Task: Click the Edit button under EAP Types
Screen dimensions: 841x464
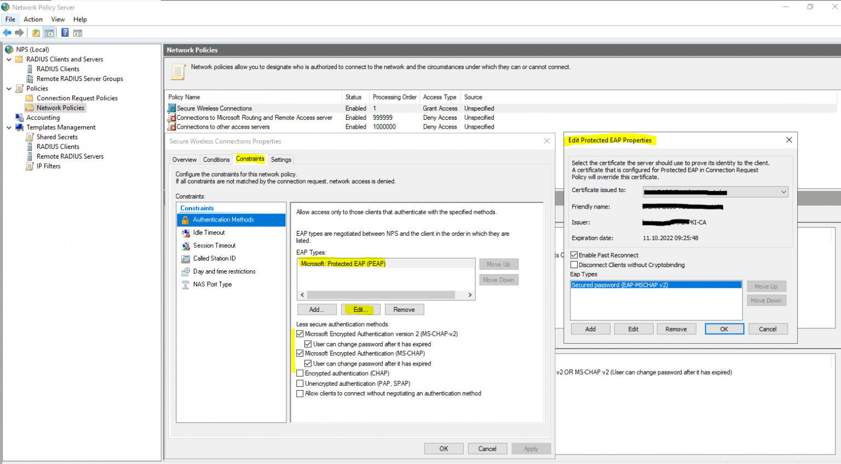Action: [x=360, y=309]
